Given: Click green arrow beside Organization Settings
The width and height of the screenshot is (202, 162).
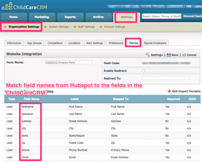Looking at the screenshot, I should coord(5,27).
